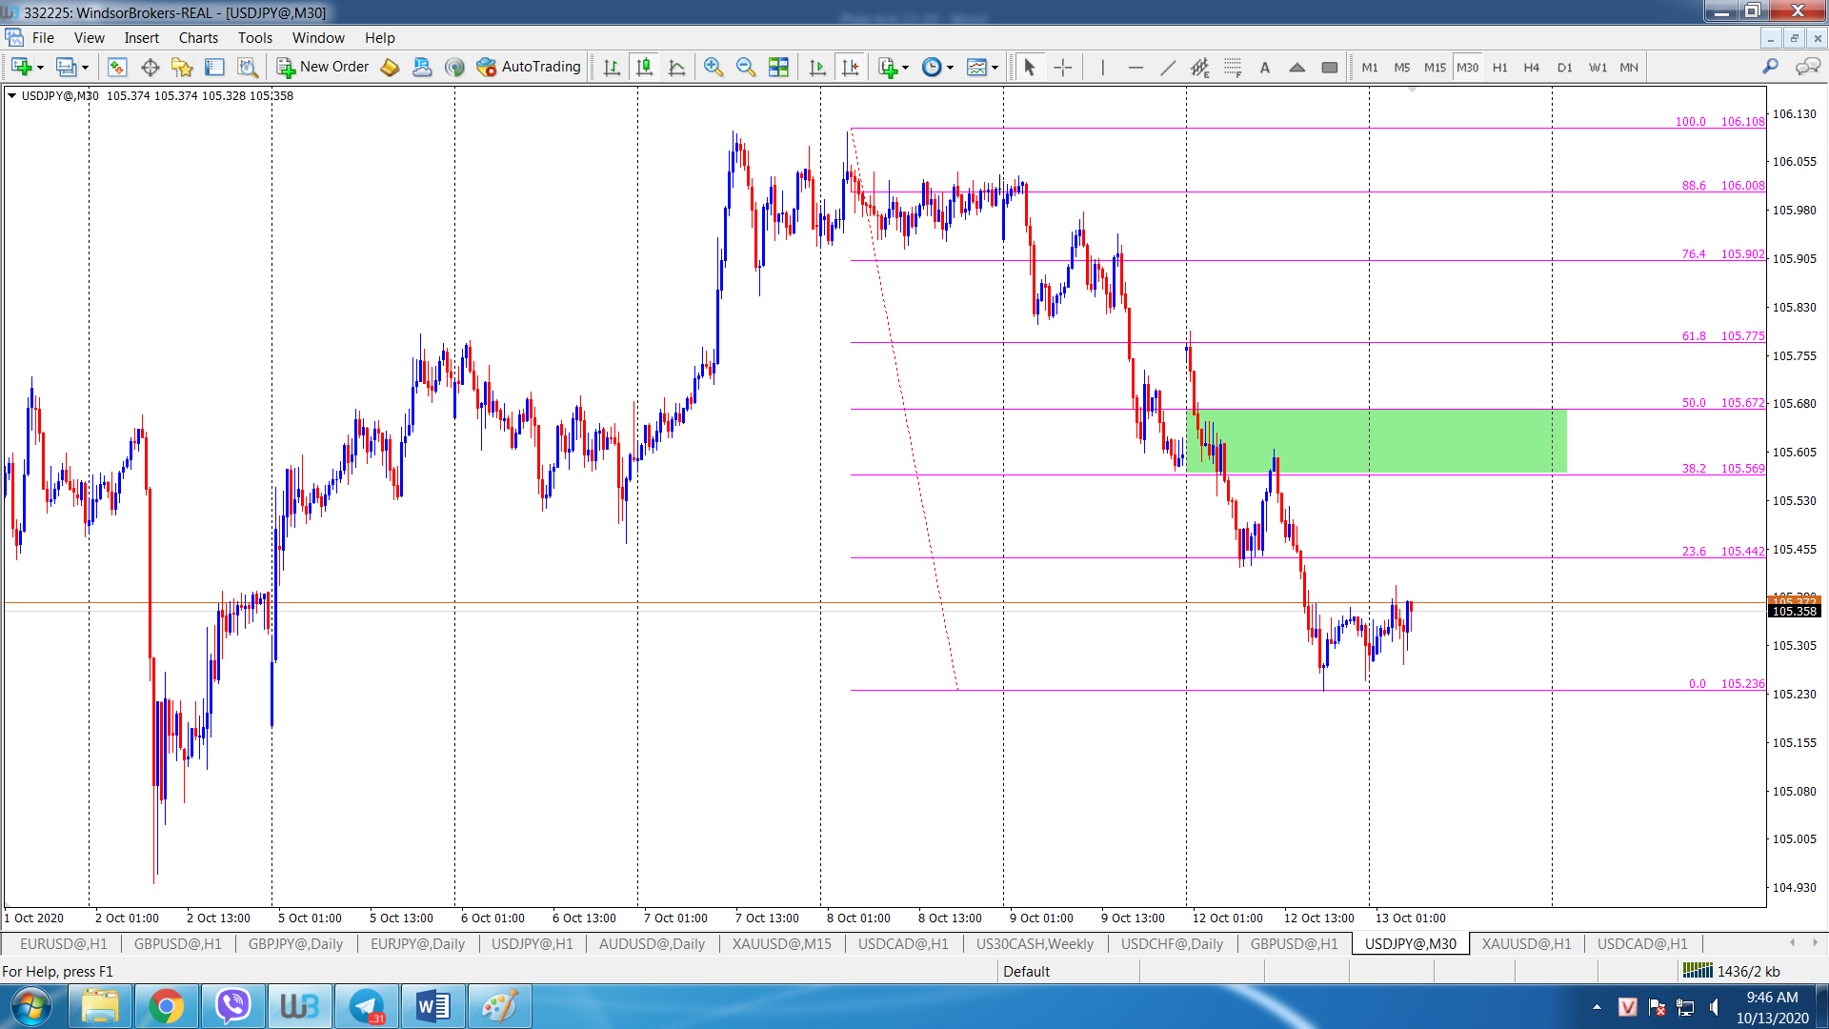Open the chat bubbles icon
Viewport: 1829px width, 1029px height.
tap(1807, 67)
